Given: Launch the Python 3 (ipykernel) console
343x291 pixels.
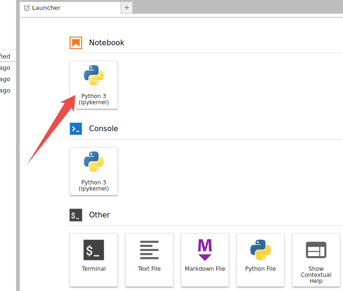Looking at the screenshot, I should click(x=93, y=171).
